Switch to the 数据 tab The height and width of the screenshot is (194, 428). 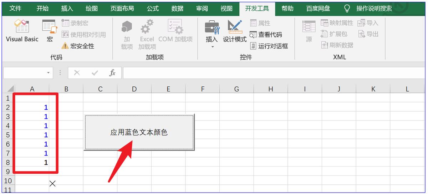point(177,9)
